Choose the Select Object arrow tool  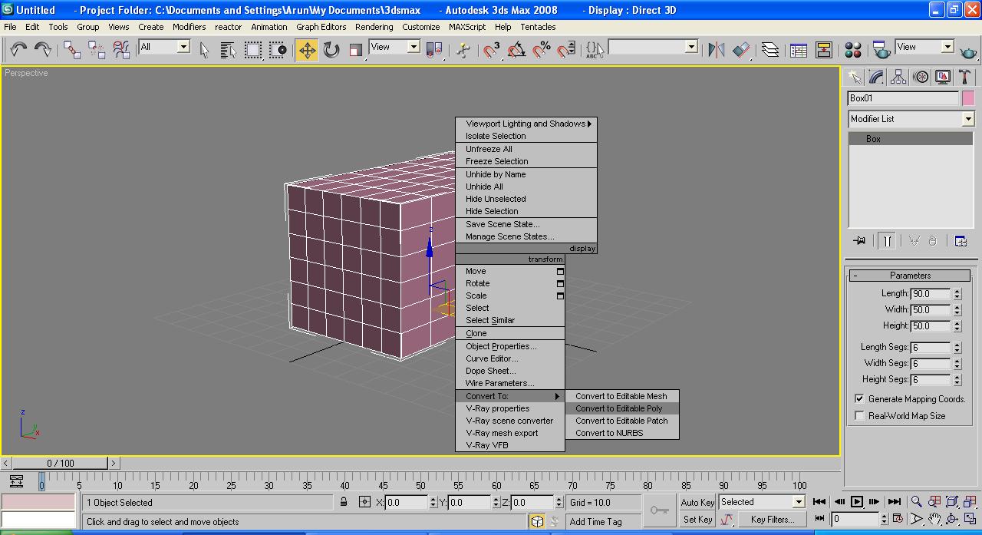pos(204,50)
